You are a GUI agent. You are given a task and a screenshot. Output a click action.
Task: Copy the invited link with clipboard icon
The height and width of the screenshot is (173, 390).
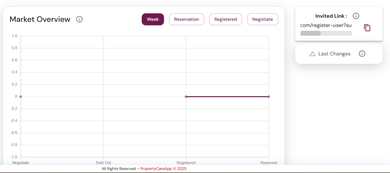(367, 28)
